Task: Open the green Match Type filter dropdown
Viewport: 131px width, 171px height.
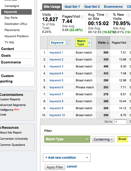Action: click(x=67, y=139)
